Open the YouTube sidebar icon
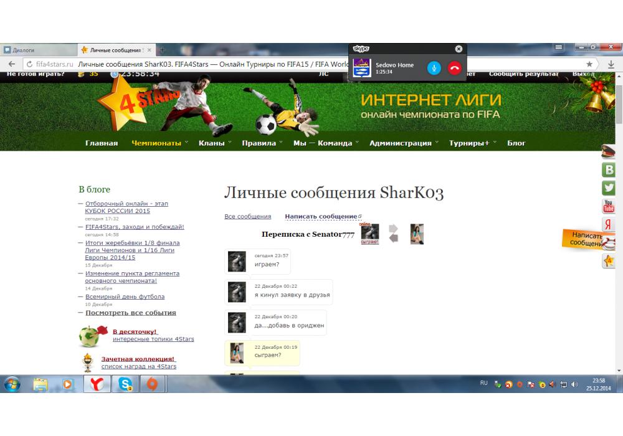This screenshot has height=436, width=623. point(609,206)
